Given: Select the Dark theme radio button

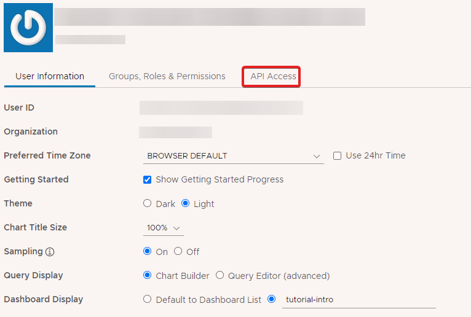Looking at the screenshot, I should [147, 203].
